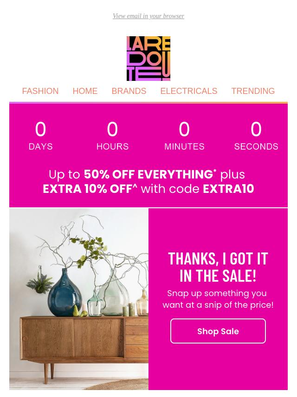297x397 pixels.
Task: Click the SECONDS countdown number
Action: (x=256, y=129)
